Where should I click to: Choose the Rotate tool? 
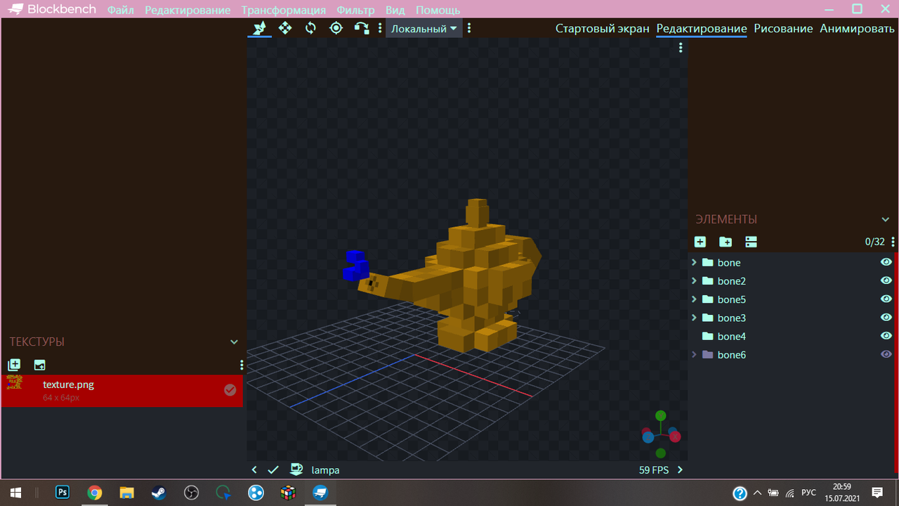click(310, 28)
